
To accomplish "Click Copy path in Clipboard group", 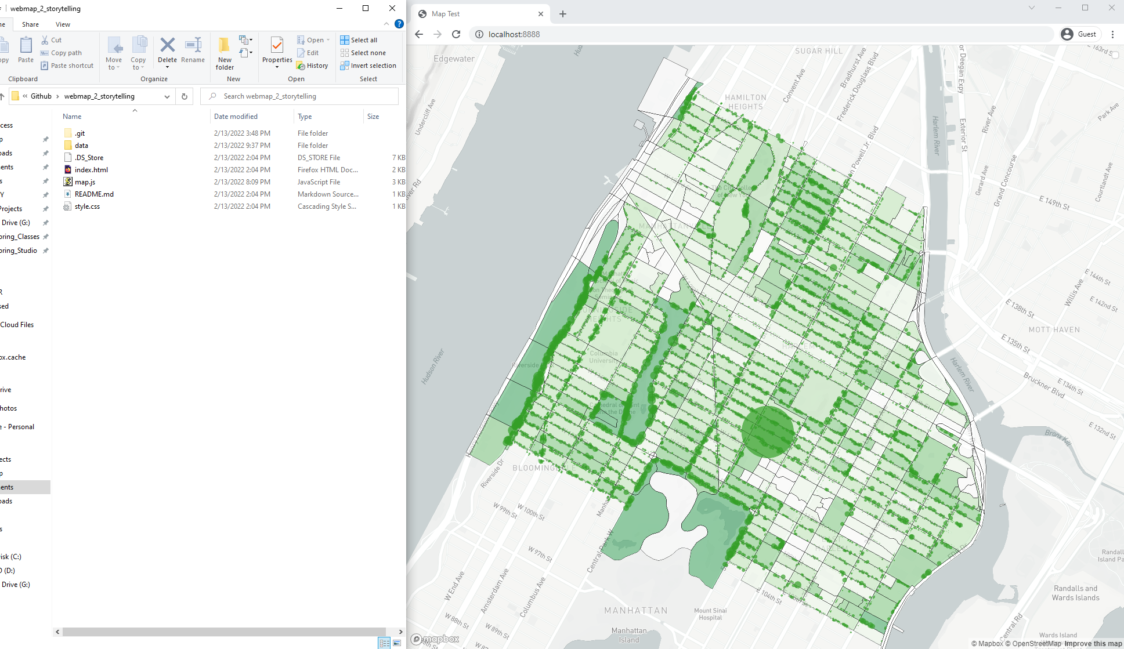I will click(x=62, y=53).
